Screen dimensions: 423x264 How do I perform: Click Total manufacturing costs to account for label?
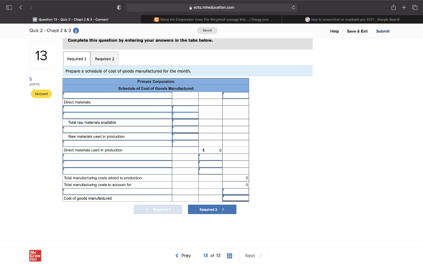click(x=97, y=185)
